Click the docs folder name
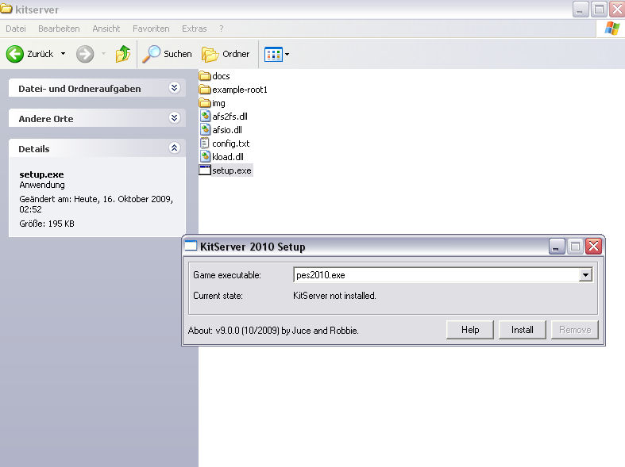The width and height of the screenshot is (625, 467). (x=221, y=76)
